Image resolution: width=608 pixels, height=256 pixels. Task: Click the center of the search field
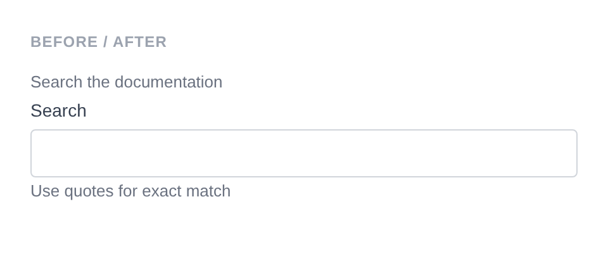pos(304,153)
